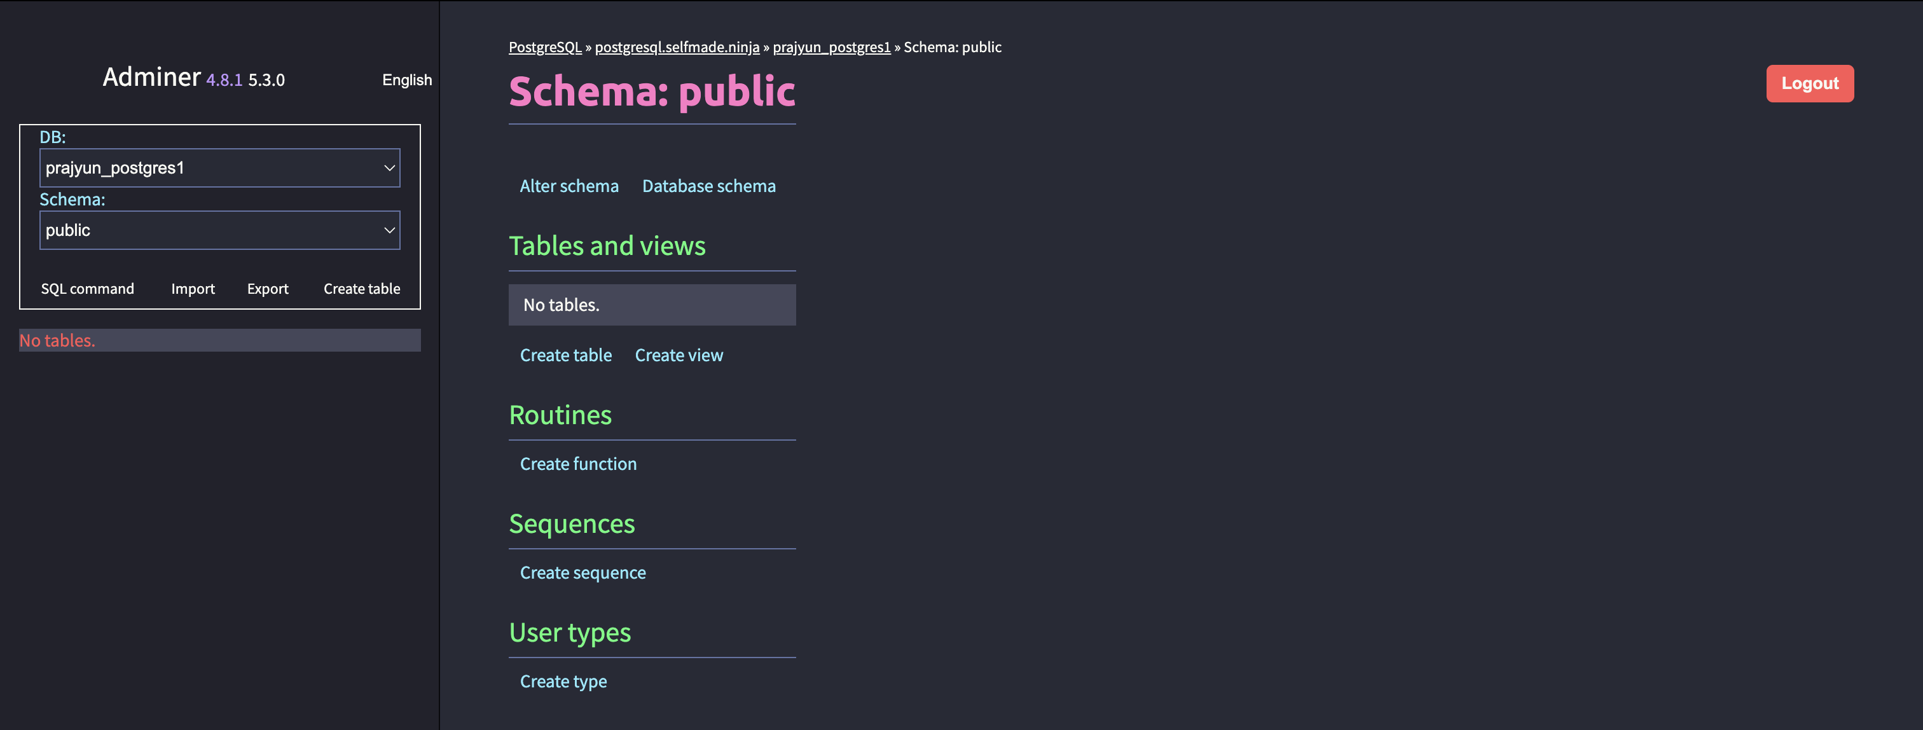Click the Create view link

click(x=679, y=355)
